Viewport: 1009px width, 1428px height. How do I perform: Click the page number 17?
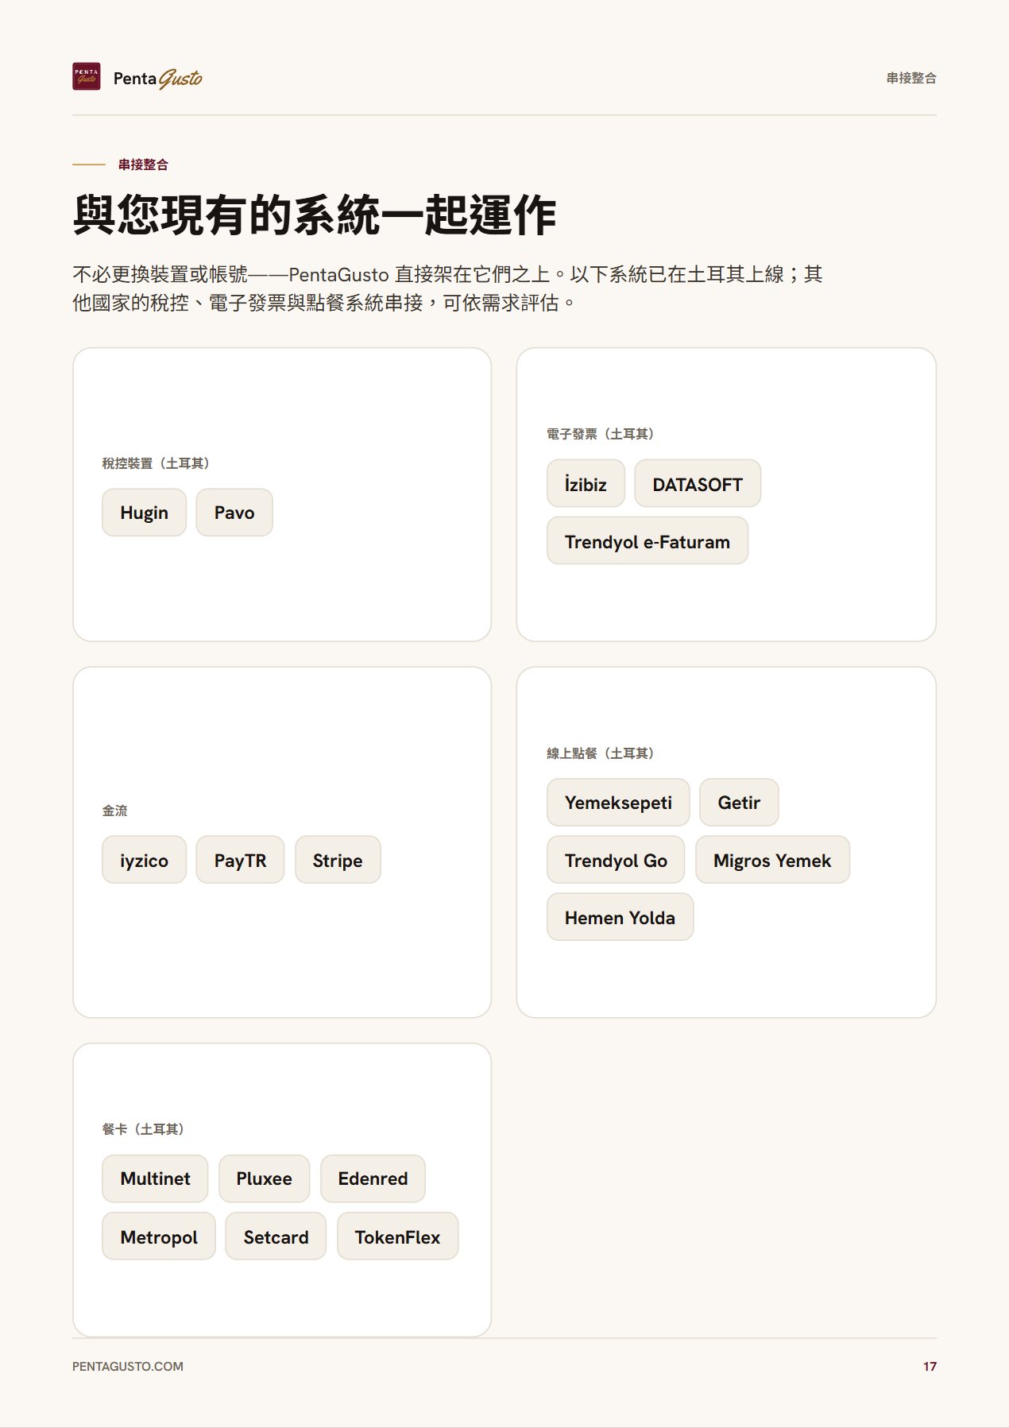click(x=930, y=1366)
